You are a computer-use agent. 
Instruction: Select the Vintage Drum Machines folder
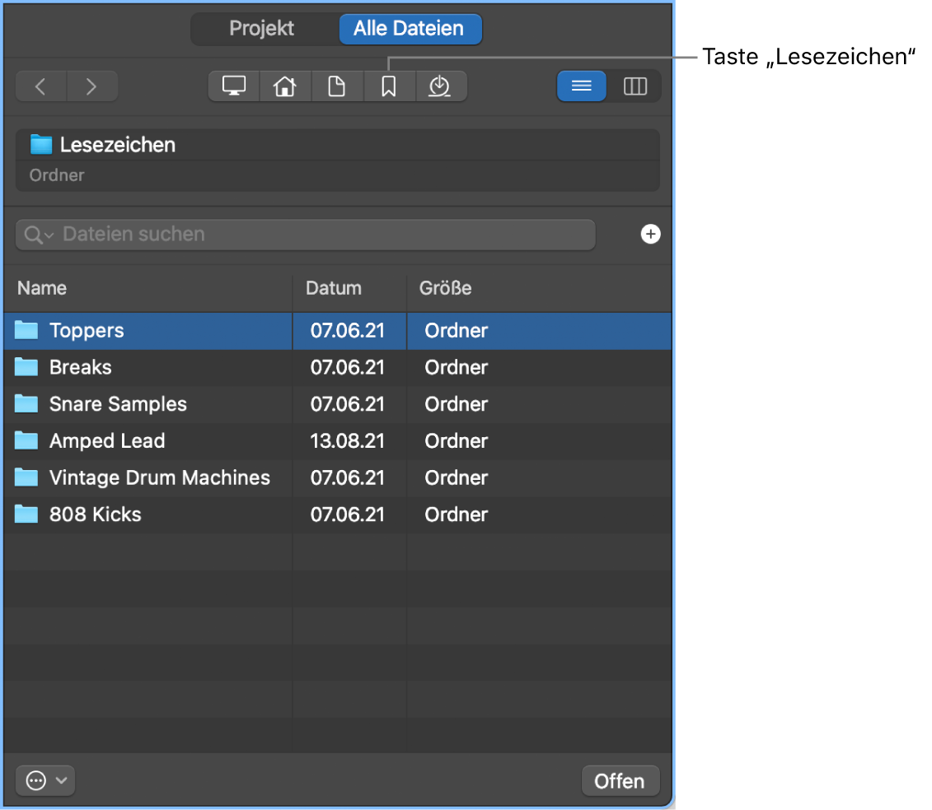(159, 478)
